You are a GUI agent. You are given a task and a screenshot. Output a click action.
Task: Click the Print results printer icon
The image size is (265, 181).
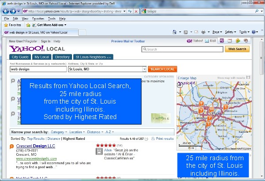(152, 139)
